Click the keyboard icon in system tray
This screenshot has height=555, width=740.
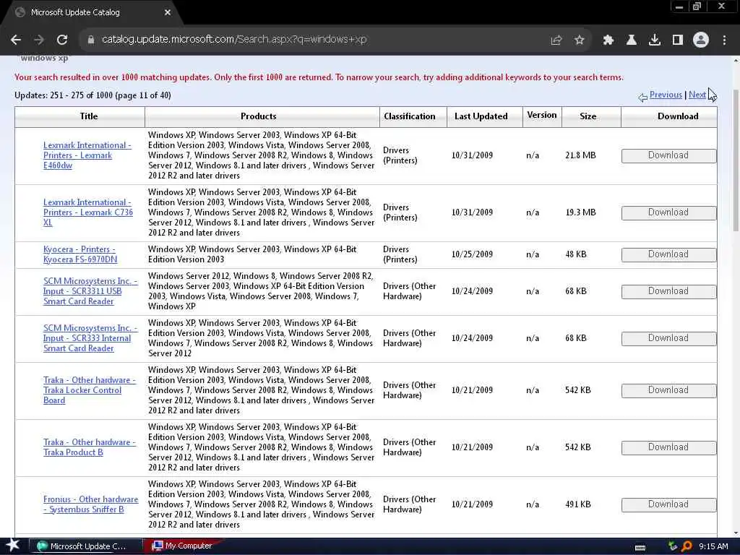[x=640, y=547]
